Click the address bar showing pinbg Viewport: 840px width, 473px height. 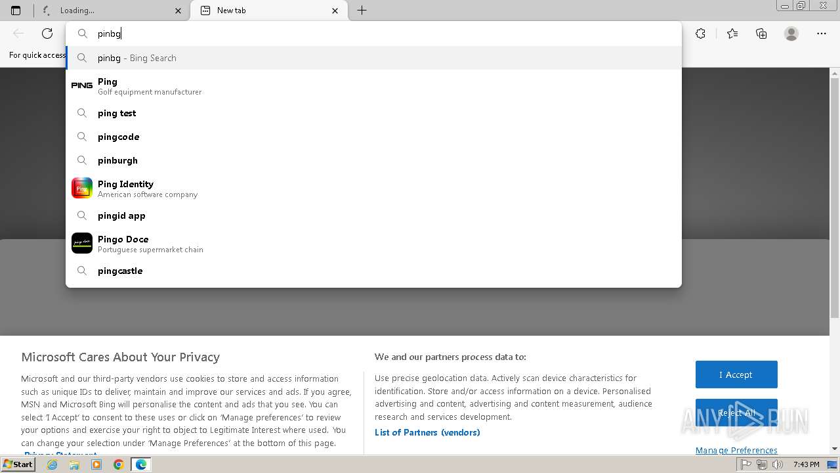pyautogui.click(x=373, y=34)
